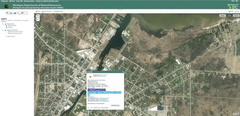Select the second tool icon in left panel toolbar
The width and height of the screenshot is (240, 116).
[11, 13]
